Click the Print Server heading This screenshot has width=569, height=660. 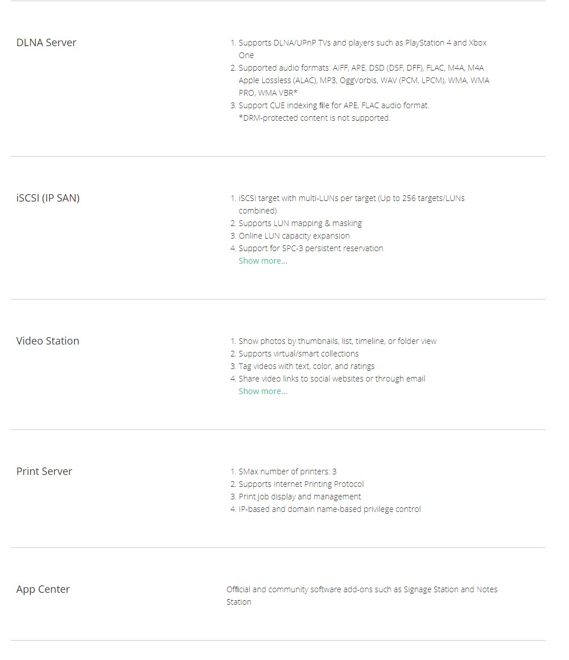(44, 472)
